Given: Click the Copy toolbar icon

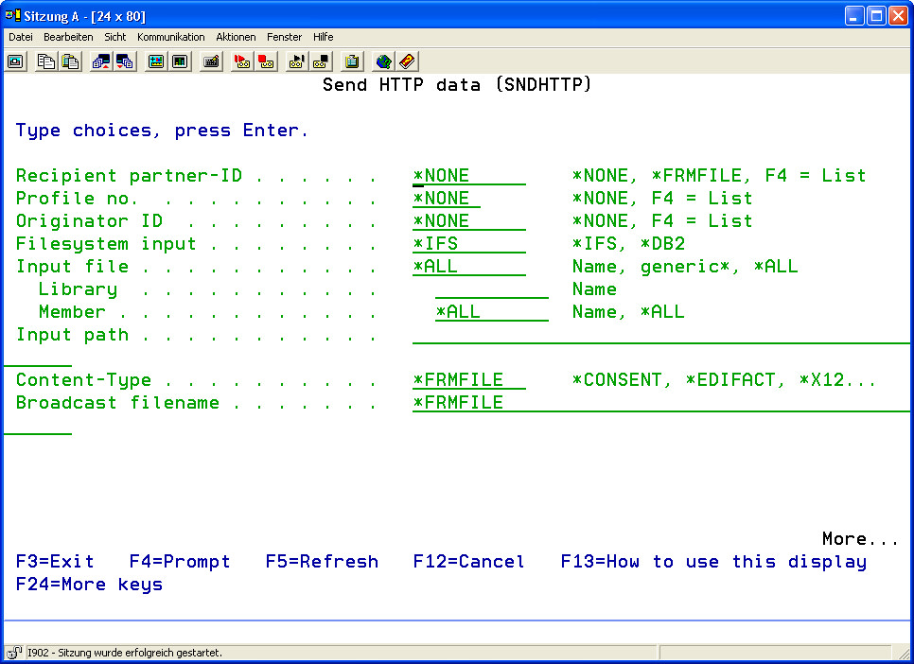Looking at the screenshot, I should 46,61.
